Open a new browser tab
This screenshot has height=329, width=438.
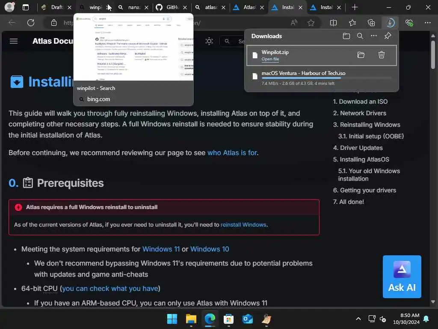(355, 7)
